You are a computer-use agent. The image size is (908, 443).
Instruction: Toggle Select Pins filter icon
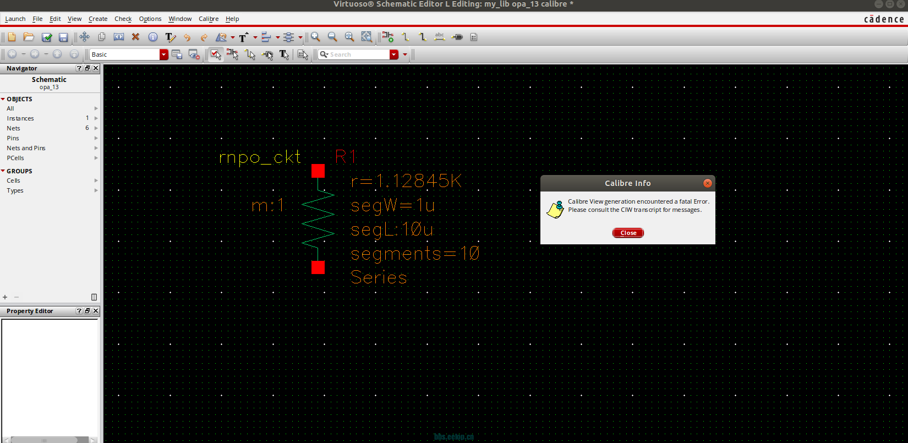click(x=267, y=54)
